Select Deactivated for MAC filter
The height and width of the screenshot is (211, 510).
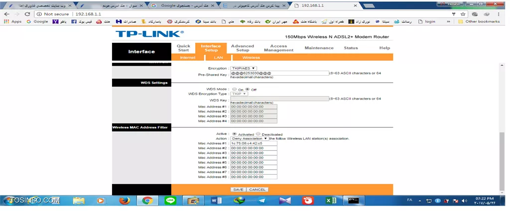pos(258,134)
